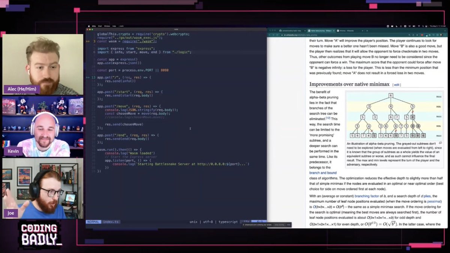Click the red extension icon in browser toolbar
This screenshot has height=253, width=450.
tap(422, 35)
